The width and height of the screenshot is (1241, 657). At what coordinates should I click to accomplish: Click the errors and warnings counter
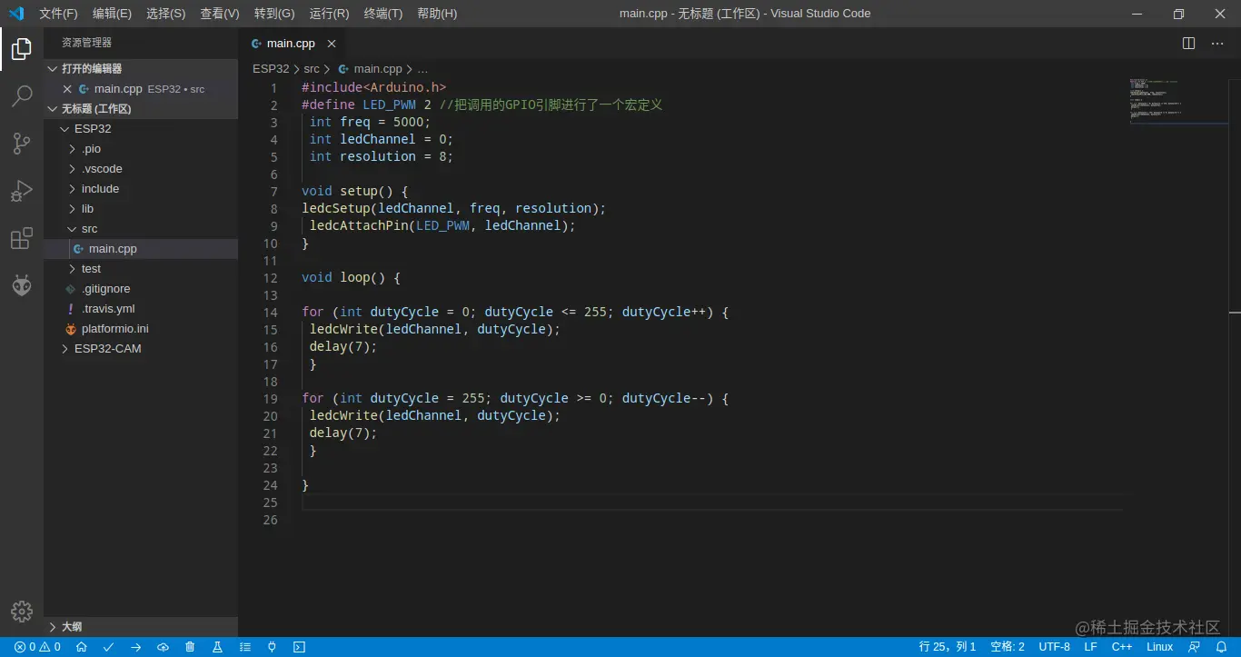(x=37, y=647)
